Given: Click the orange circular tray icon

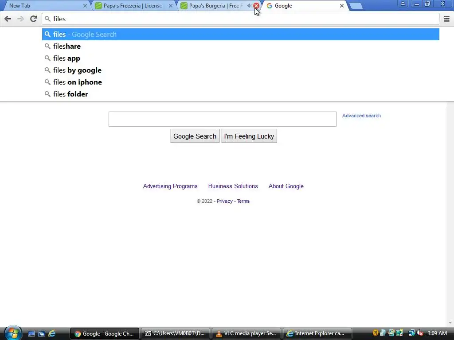Looking at the screenshot, I should pyautogui.click(x=376, y=333).
